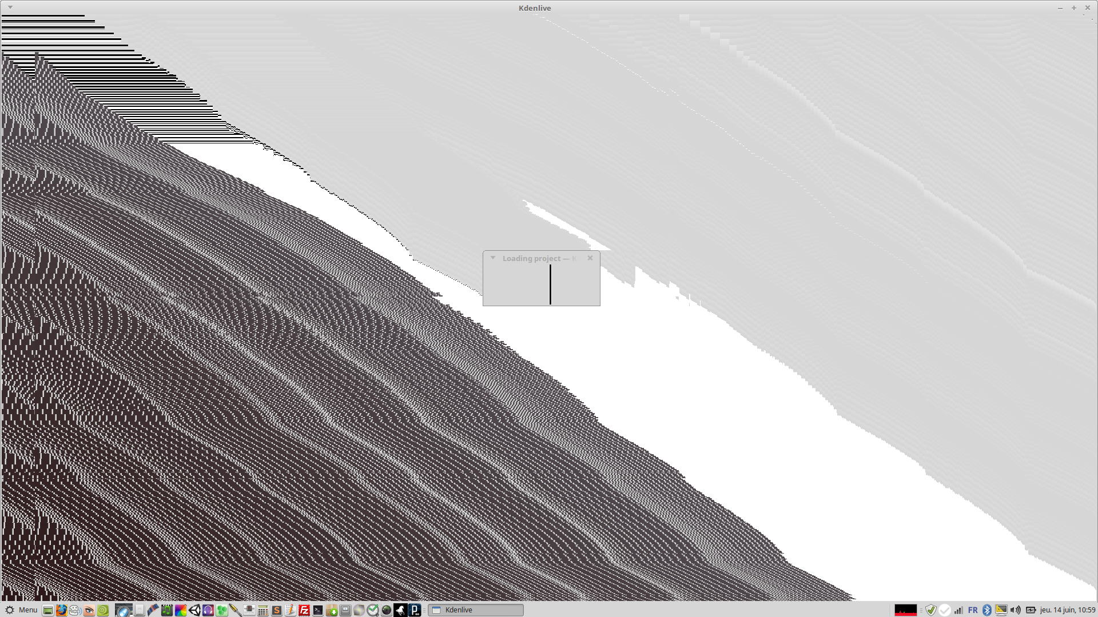Open the Unity editor launcher icon

click(x=194, y=610)
